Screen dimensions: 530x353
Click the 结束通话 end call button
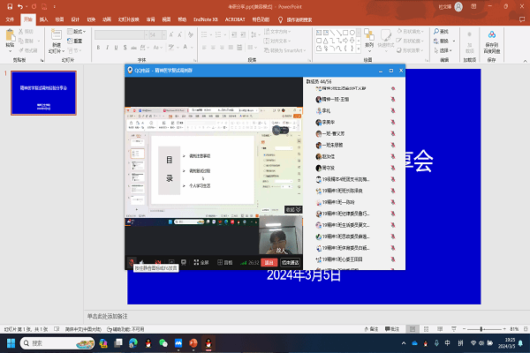tap(289, 262)
